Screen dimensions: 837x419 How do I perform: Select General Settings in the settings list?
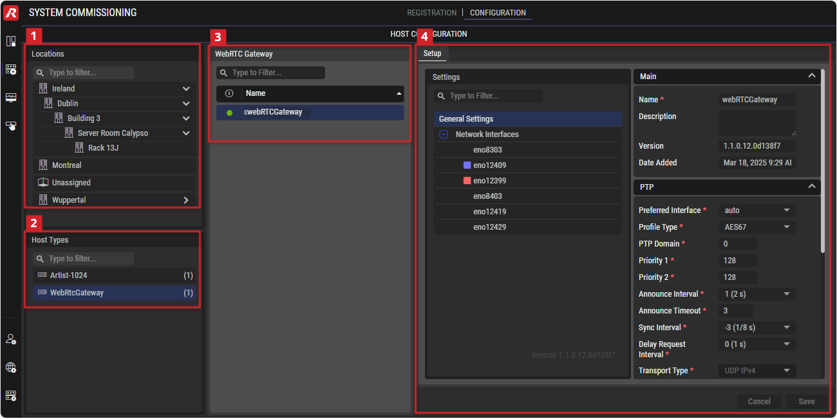pyautogui.click(x=528, y=119)
